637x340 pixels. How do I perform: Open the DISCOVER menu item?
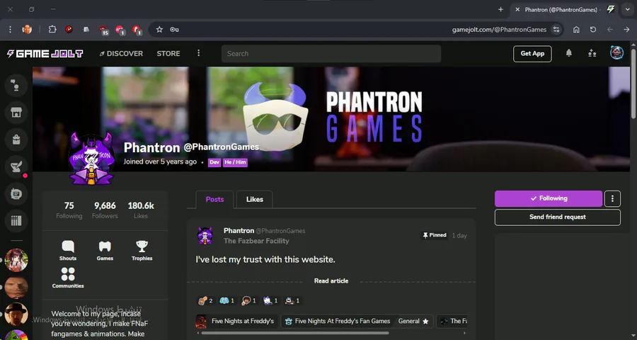(121, 54)
